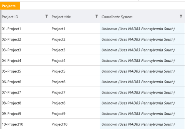Select the 02-Project2 ID cell
Image resolution: width=185 pixels, height=130 pixels.
tap(25, 39)
